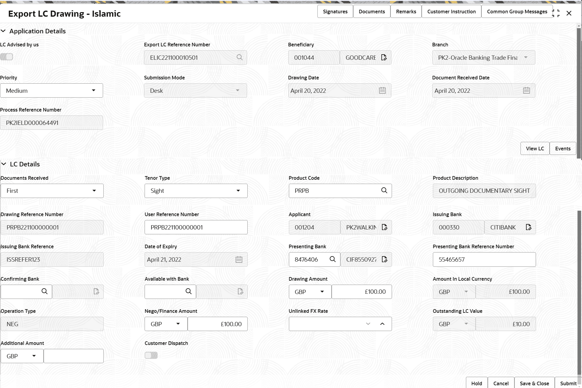582x388 pixels.
Task: Click the Save & Close button
Action: click(x=534, y=383)
